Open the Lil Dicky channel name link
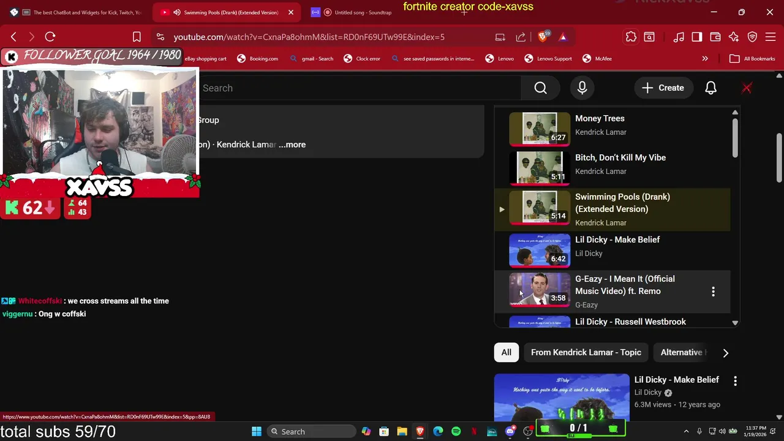The height and width of the screenshot is (441, 784). 648,393
